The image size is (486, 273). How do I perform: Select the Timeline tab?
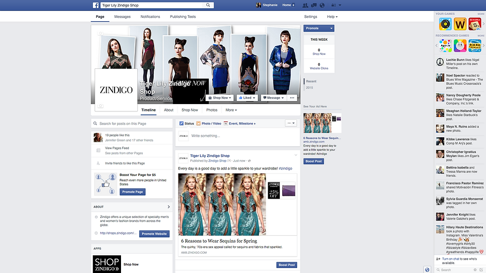coord(148,110)
